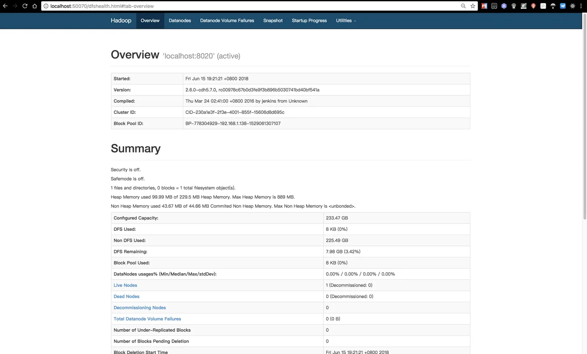This screenshot has width=587, height=354.
Task: Reload the page with the refresh icon
Action: (x=25, y=6)
